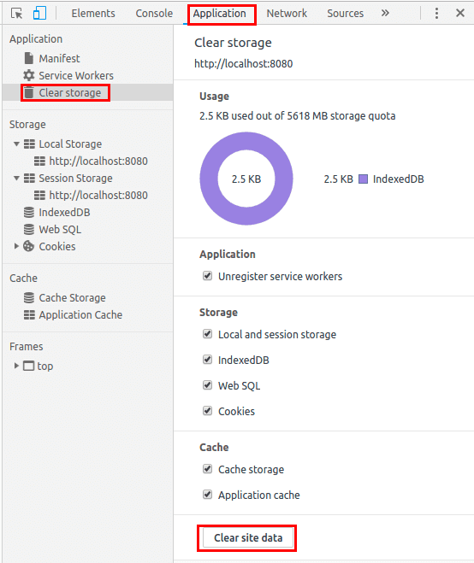Uncheck the Cache storage checkbox

[x=208, y=469]
